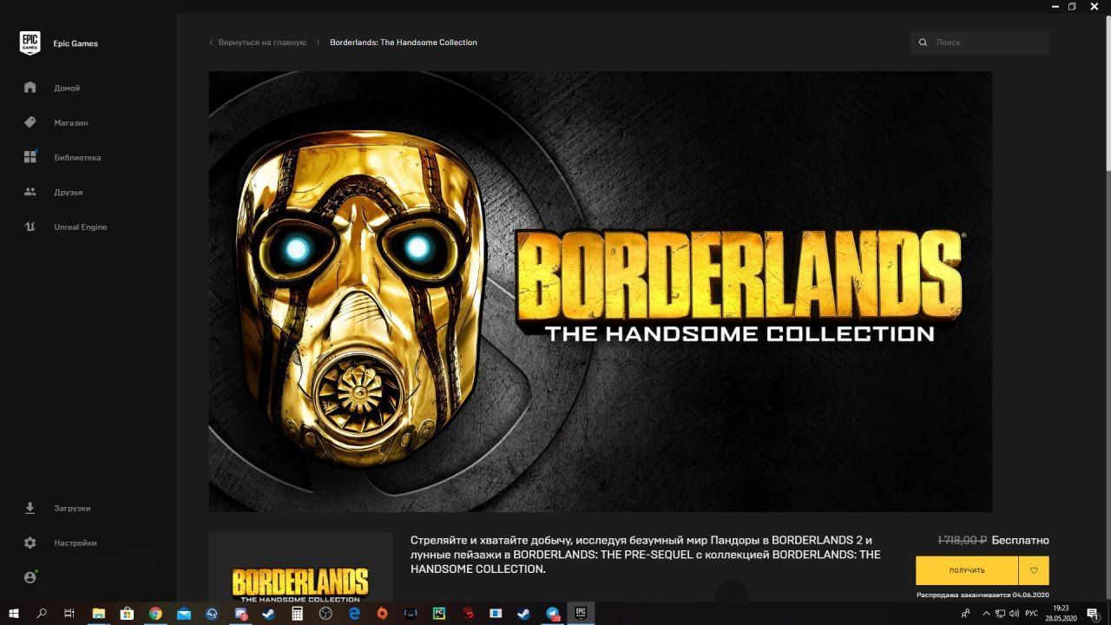Open Telegram from the taskbar
The width and height of the screenshot is (1111, 625).
pos(553,613)
